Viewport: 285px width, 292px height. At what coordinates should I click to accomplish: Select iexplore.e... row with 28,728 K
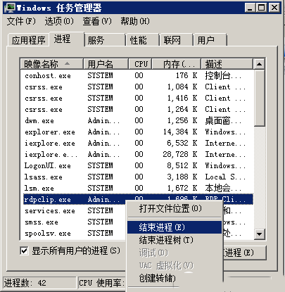tap(138, 154)
